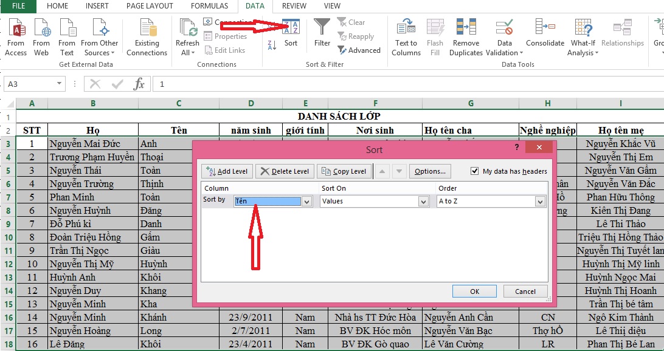
Task: Switch to the FORMULAS ribbon tab
Action: pos(209,6)
